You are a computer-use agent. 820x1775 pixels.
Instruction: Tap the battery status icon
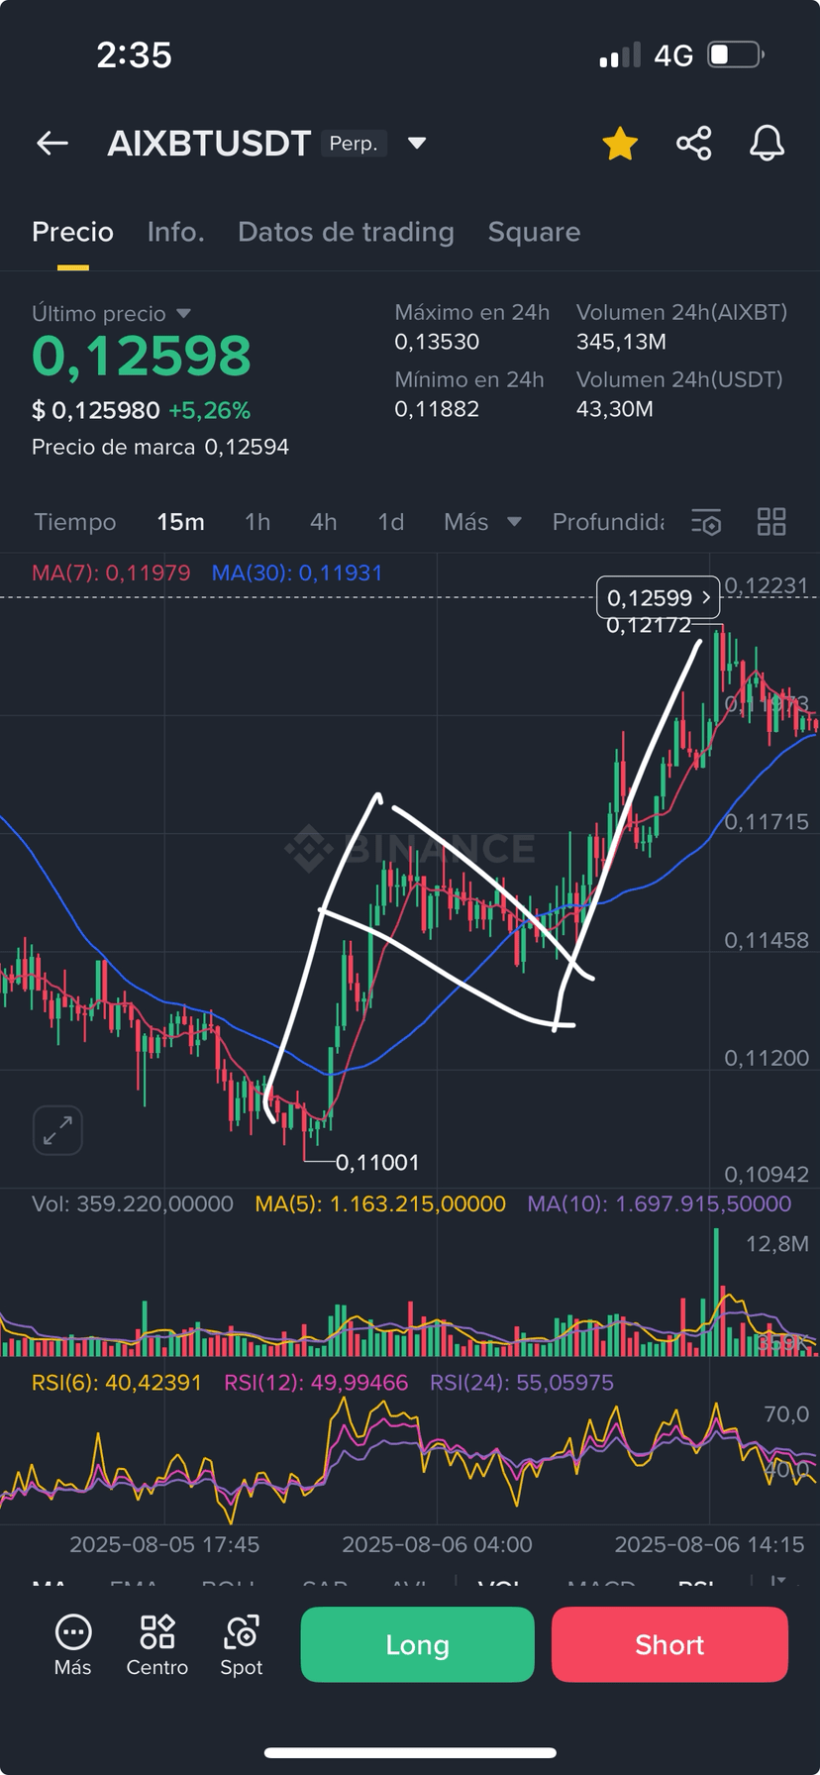click(x=736, y=54)
